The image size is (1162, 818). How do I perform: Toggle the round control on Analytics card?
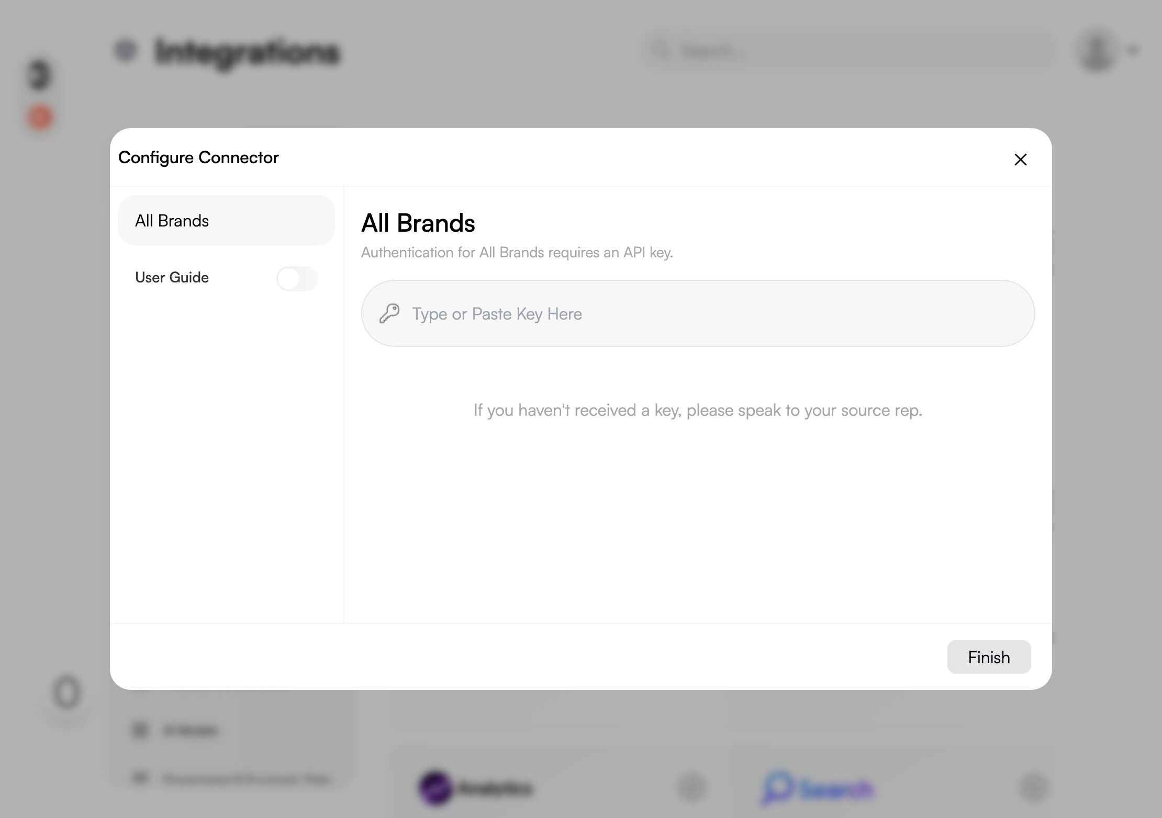pos(692,788)
